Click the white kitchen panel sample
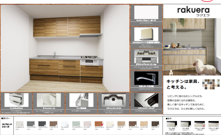 (x=146, y=12)
